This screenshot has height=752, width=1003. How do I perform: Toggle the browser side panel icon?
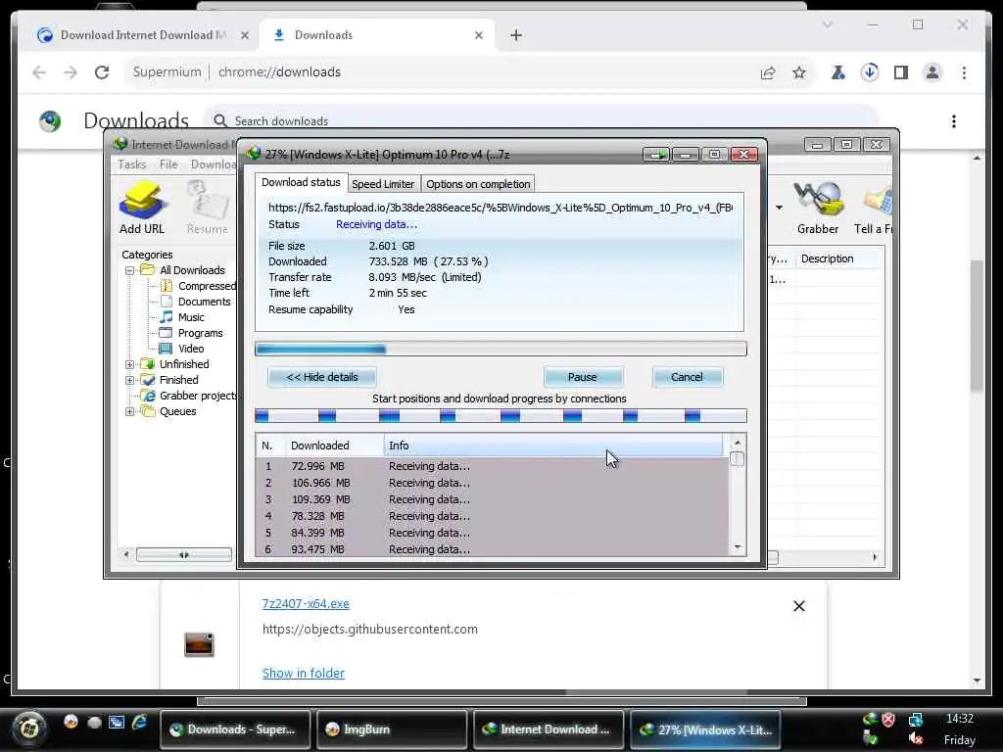[901, 72]
